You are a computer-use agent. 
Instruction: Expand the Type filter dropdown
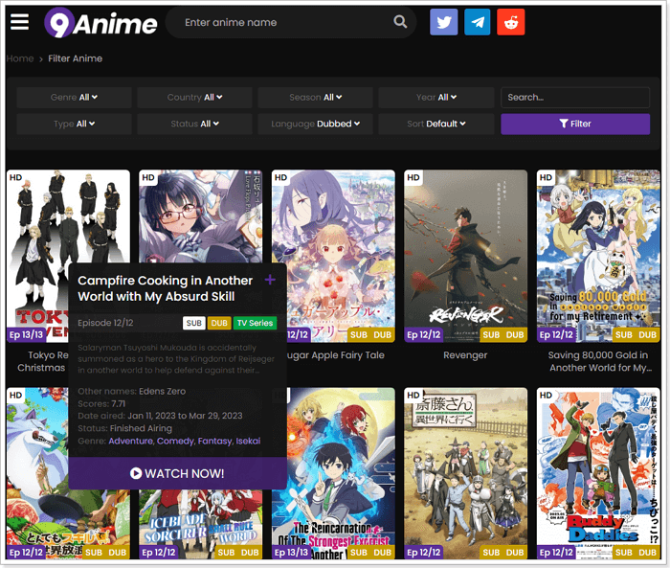[x=74, y=124]
